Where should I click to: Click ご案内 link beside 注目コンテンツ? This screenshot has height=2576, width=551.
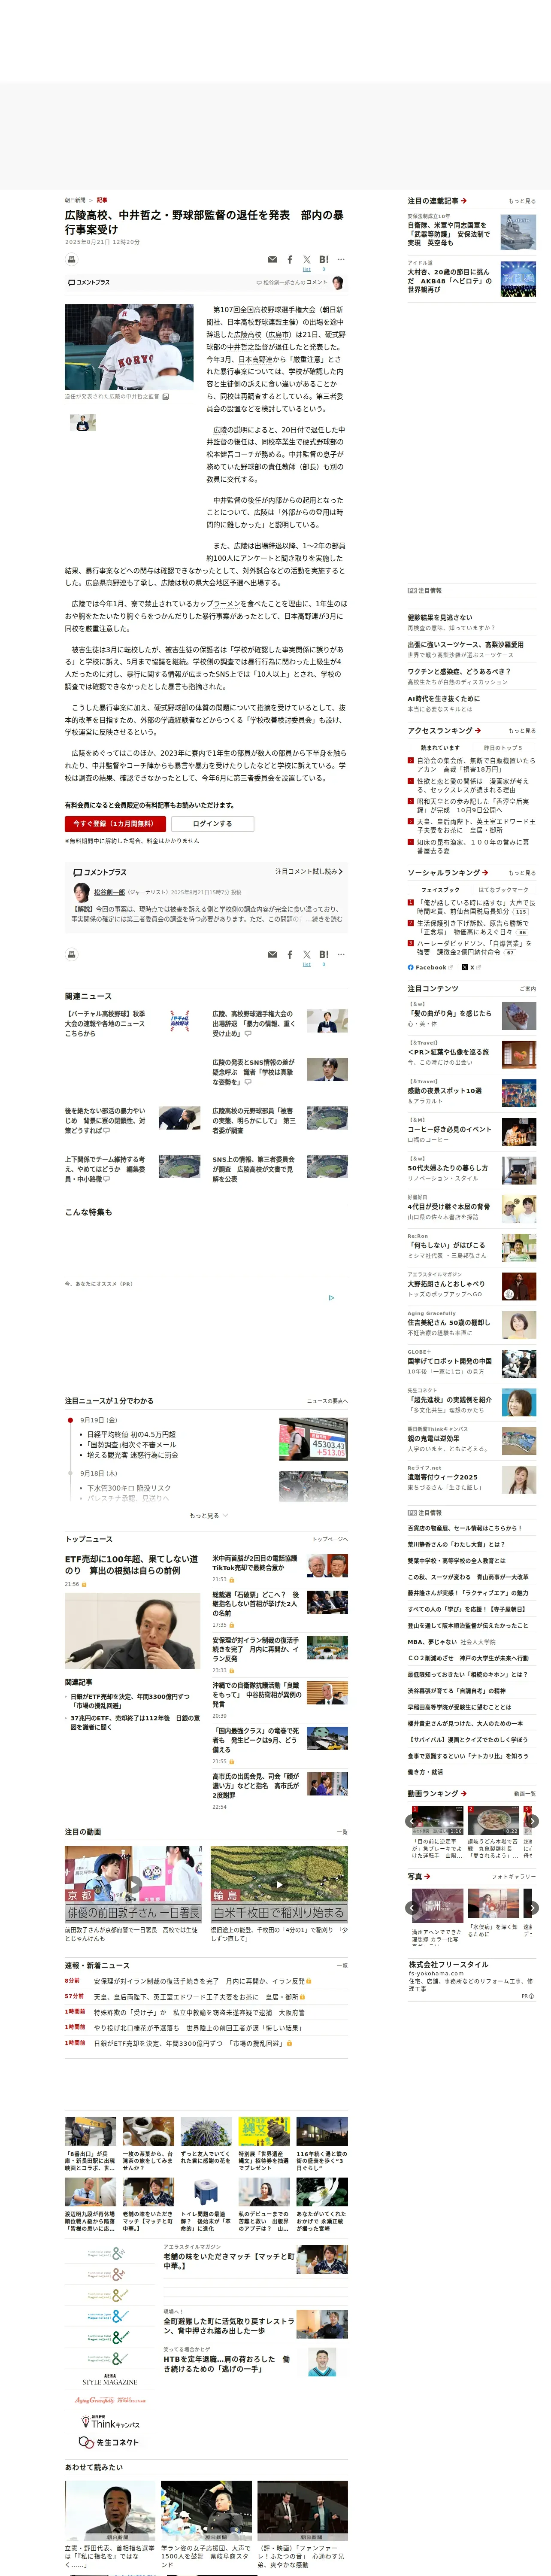527,989
